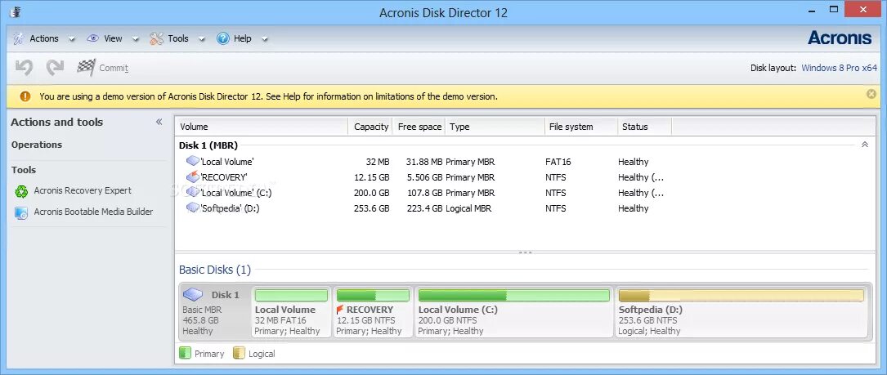Collapse the Disk 1 (MBR) group
Image resolution: width=887 pixels, height=375 pixels.
click(864, 145)
